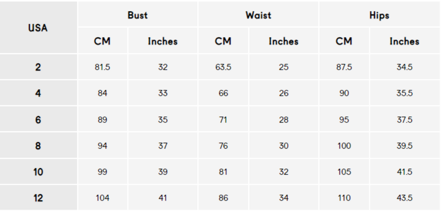This screenshot has width=444, height=211.
Task: Click the 63.5 waist CM cell
Action: coord(223,67)
